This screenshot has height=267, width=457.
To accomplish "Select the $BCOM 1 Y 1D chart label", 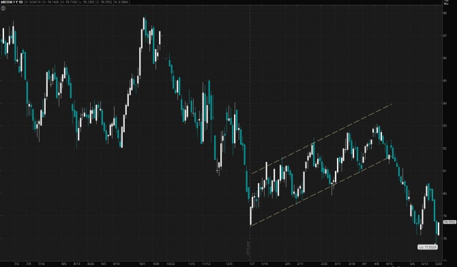I will [x=12, y=2].
